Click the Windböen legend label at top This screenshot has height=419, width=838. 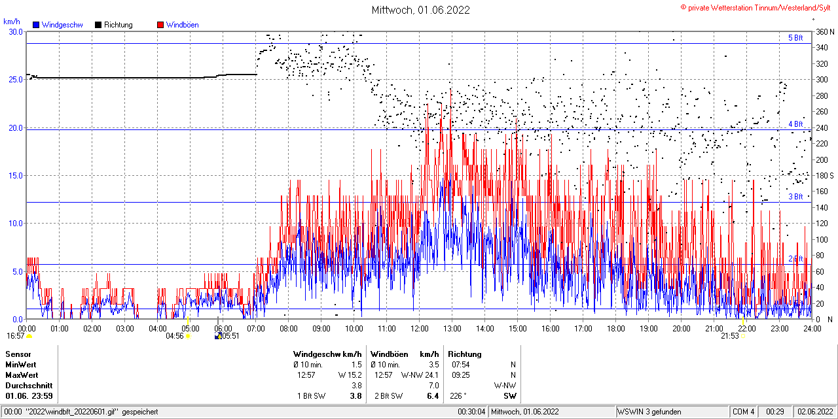point(183,25)
